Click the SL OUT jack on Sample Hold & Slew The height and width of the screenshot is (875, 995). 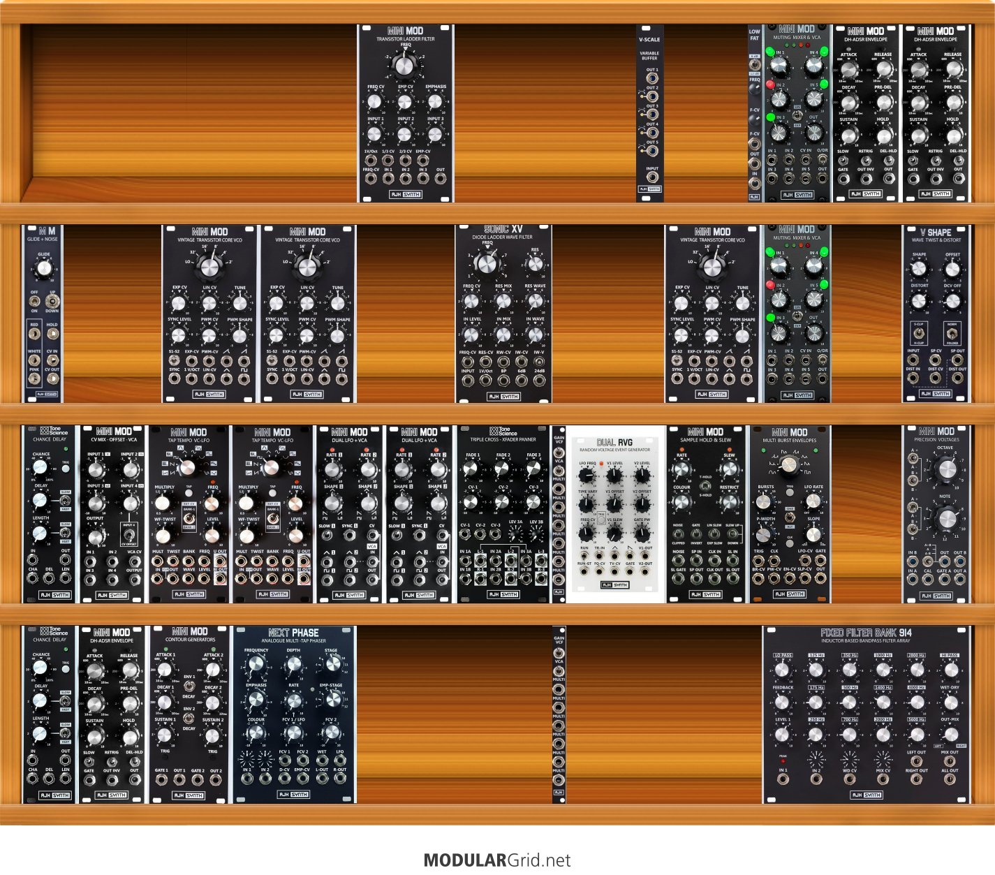point(732,578)
